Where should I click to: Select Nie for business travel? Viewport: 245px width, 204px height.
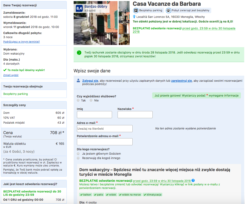click(x=91, y=100)
